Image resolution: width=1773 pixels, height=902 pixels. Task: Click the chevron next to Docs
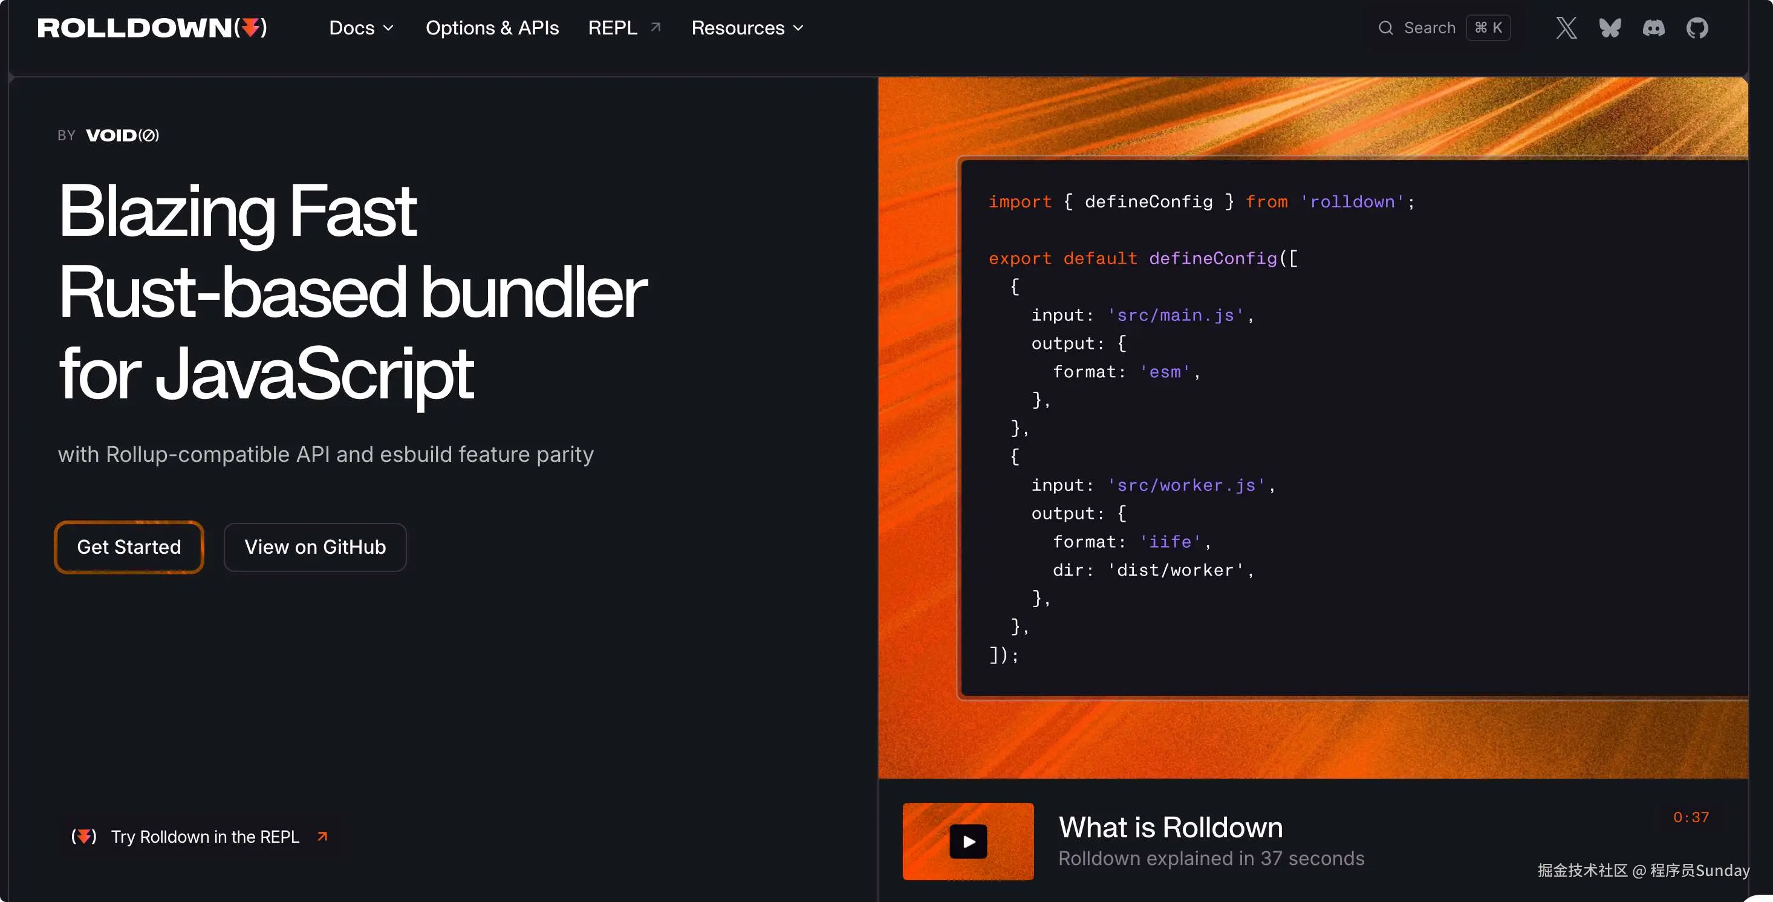click(x=388, y=28)
